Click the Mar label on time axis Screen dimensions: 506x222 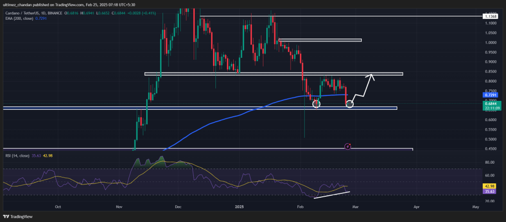pos(355,207)
